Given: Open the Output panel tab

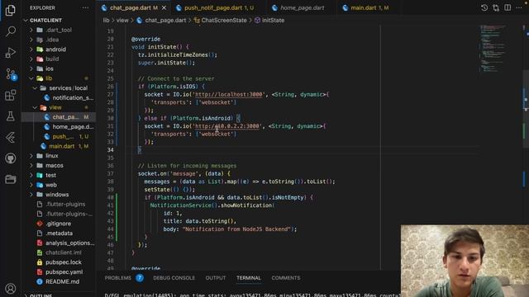Looking at the screenshot, I should [216, 278].
